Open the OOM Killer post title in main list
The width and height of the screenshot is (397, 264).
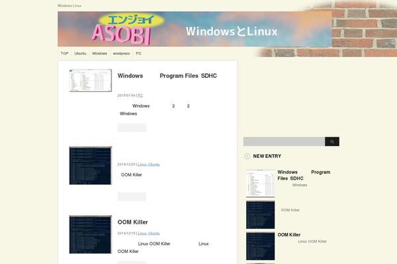coord(133,222)
